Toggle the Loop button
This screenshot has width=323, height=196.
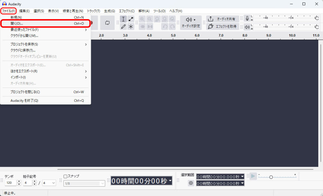tap(107, 23)
